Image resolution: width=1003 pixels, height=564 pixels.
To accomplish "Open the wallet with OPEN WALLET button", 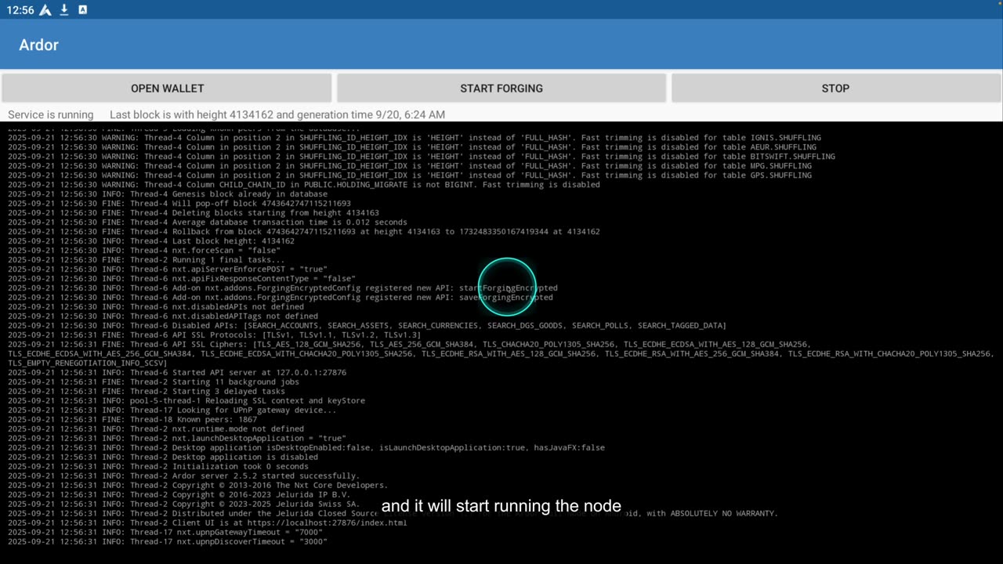I will (x=167, y=89).
